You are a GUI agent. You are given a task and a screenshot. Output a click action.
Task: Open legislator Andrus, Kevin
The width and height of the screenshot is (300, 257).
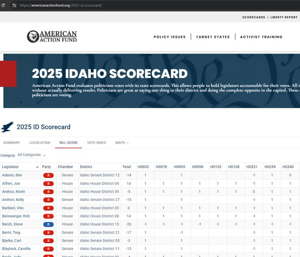(13, 192)
